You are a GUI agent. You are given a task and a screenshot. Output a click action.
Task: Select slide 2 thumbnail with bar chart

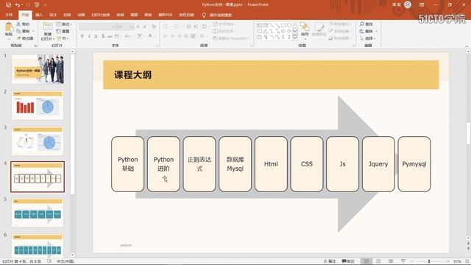(38, 105)
